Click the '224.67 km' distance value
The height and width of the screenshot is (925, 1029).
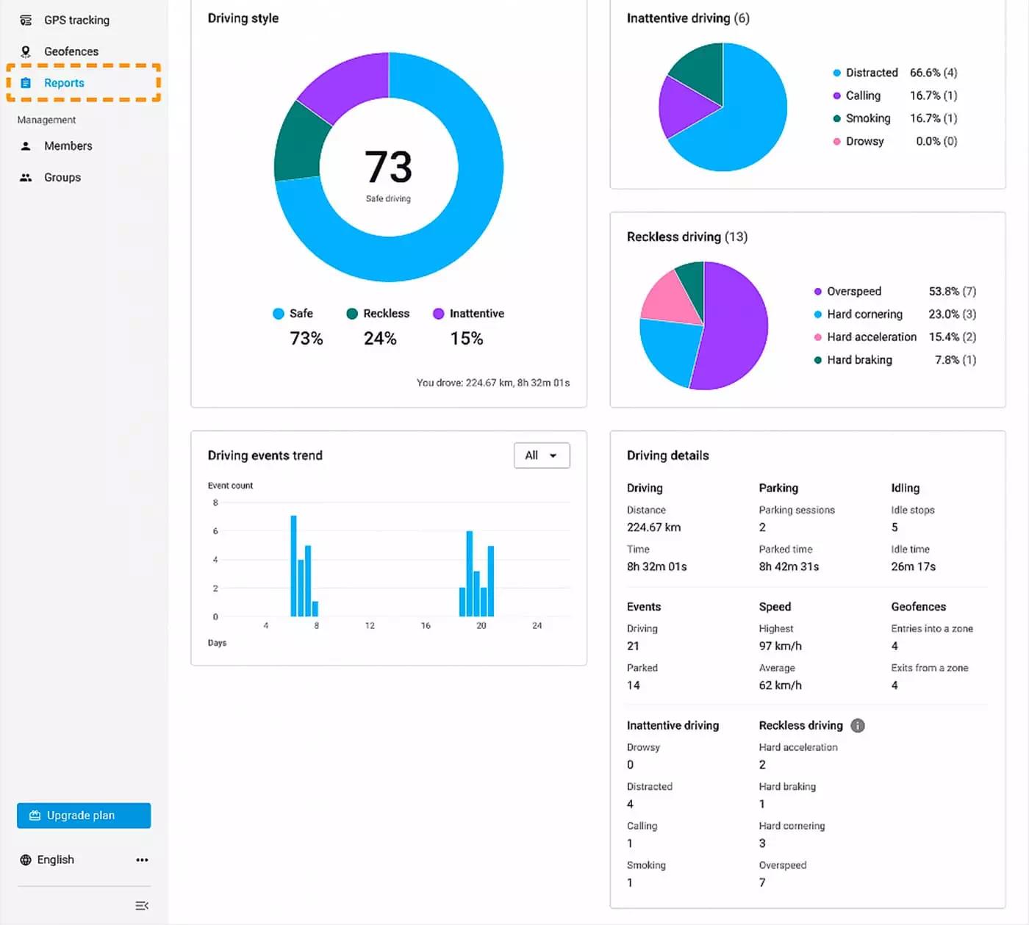(x=653, y=528)
